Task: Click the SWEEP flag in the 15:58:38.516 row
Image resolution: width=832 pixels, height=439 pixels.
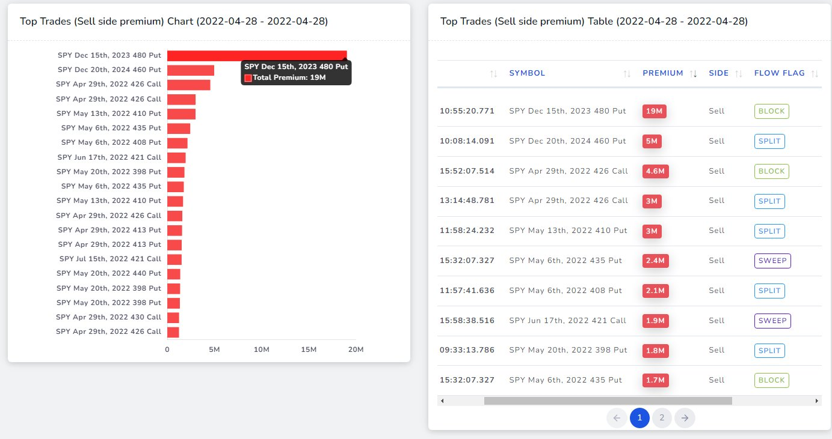Action: pyautogui.click(x=772, y=321)
